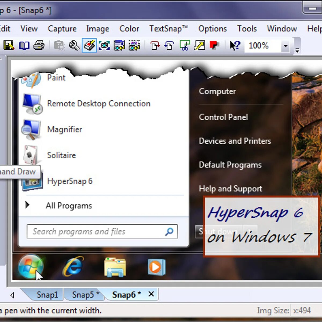This screenshot has height=322, width=322.
Task: Click Remote Desktop Connection entry
Action: (x=99, y=104)
